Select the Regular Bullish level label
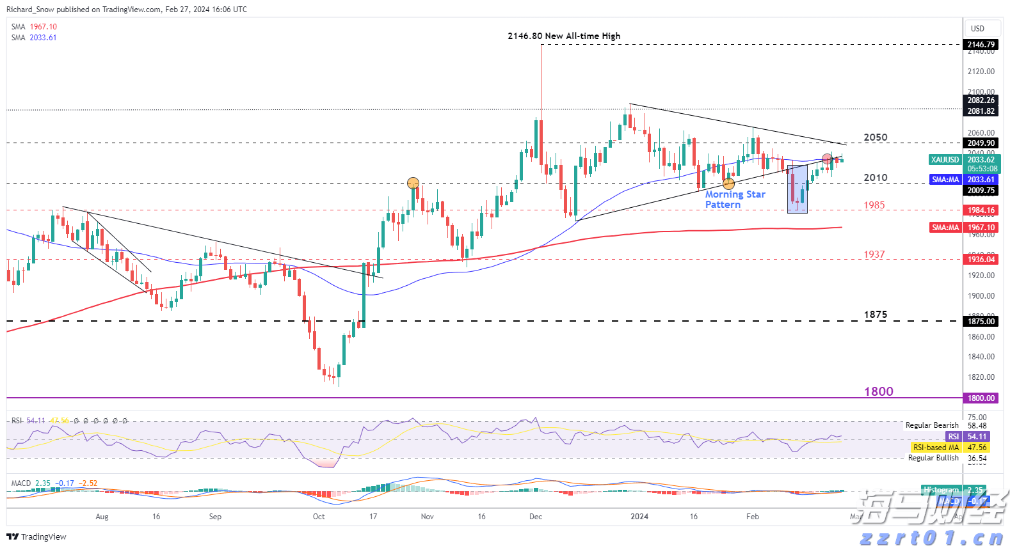Viewport: 1010px width, 548px height. pyautogui.click(x=933, y=458)
